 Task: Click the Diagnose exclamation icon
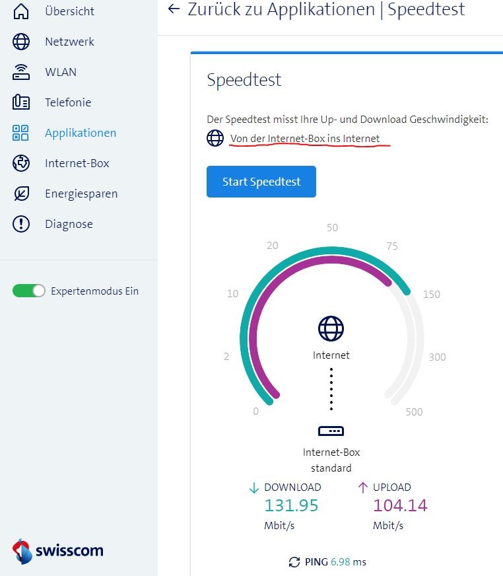pyautogui.click(x=21, y=224)
